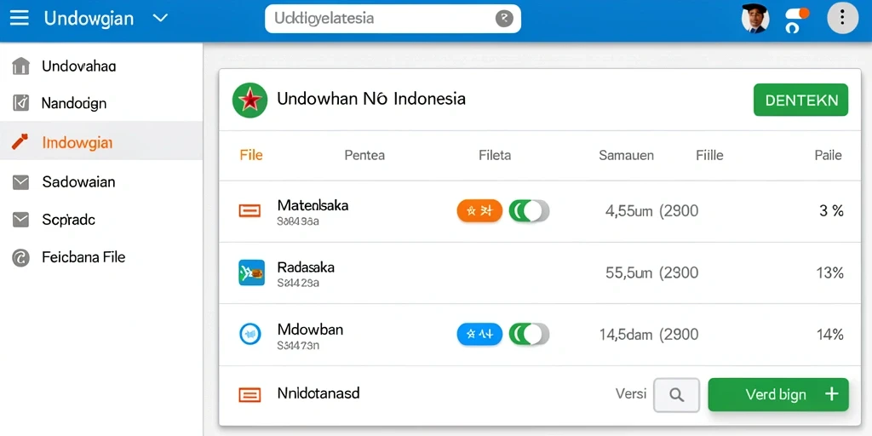Click the green DENTEKN button
The image size is (872, 436).
click(x=800, y=100)
